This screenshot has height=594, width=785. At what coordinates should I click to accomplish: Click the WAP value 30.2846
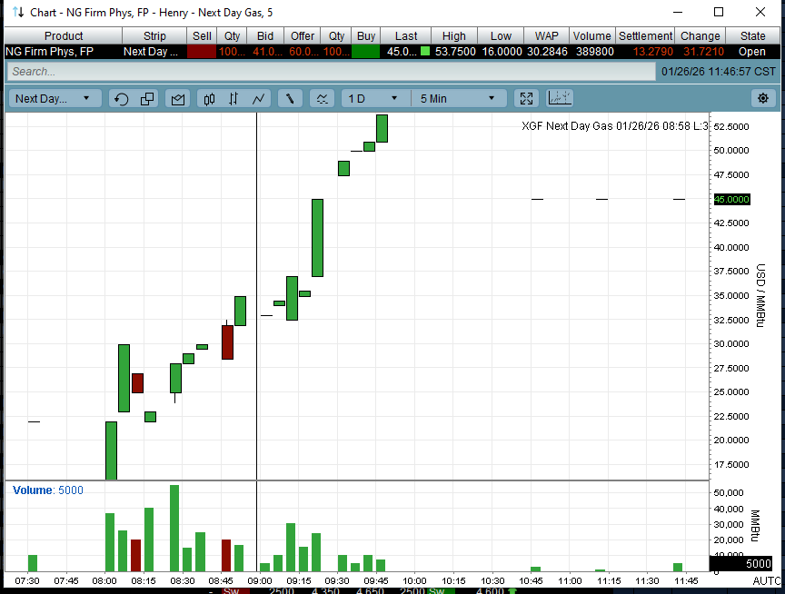pyautogui.click(x=547, y=52)
